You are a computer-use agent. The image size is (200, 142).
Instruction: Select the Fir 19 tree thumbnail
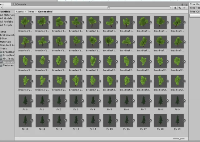[x=177, y=121]
